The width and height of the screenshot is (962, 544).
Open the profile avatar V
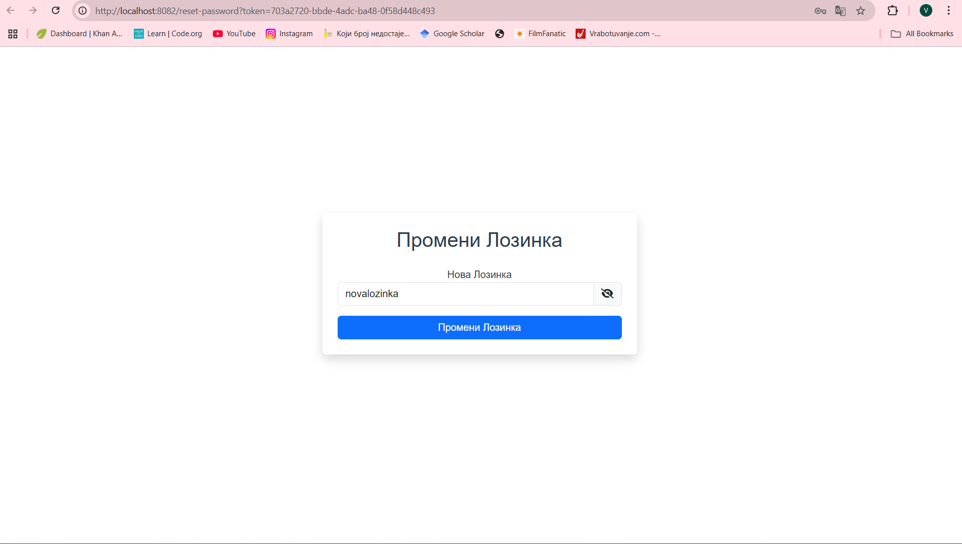coord(926,11)
